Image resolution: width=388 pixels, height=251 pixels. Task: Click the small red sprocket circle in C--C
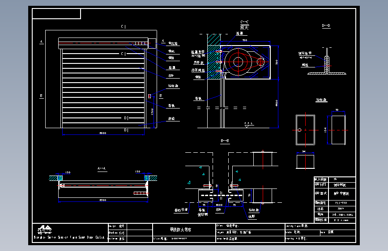260,62
